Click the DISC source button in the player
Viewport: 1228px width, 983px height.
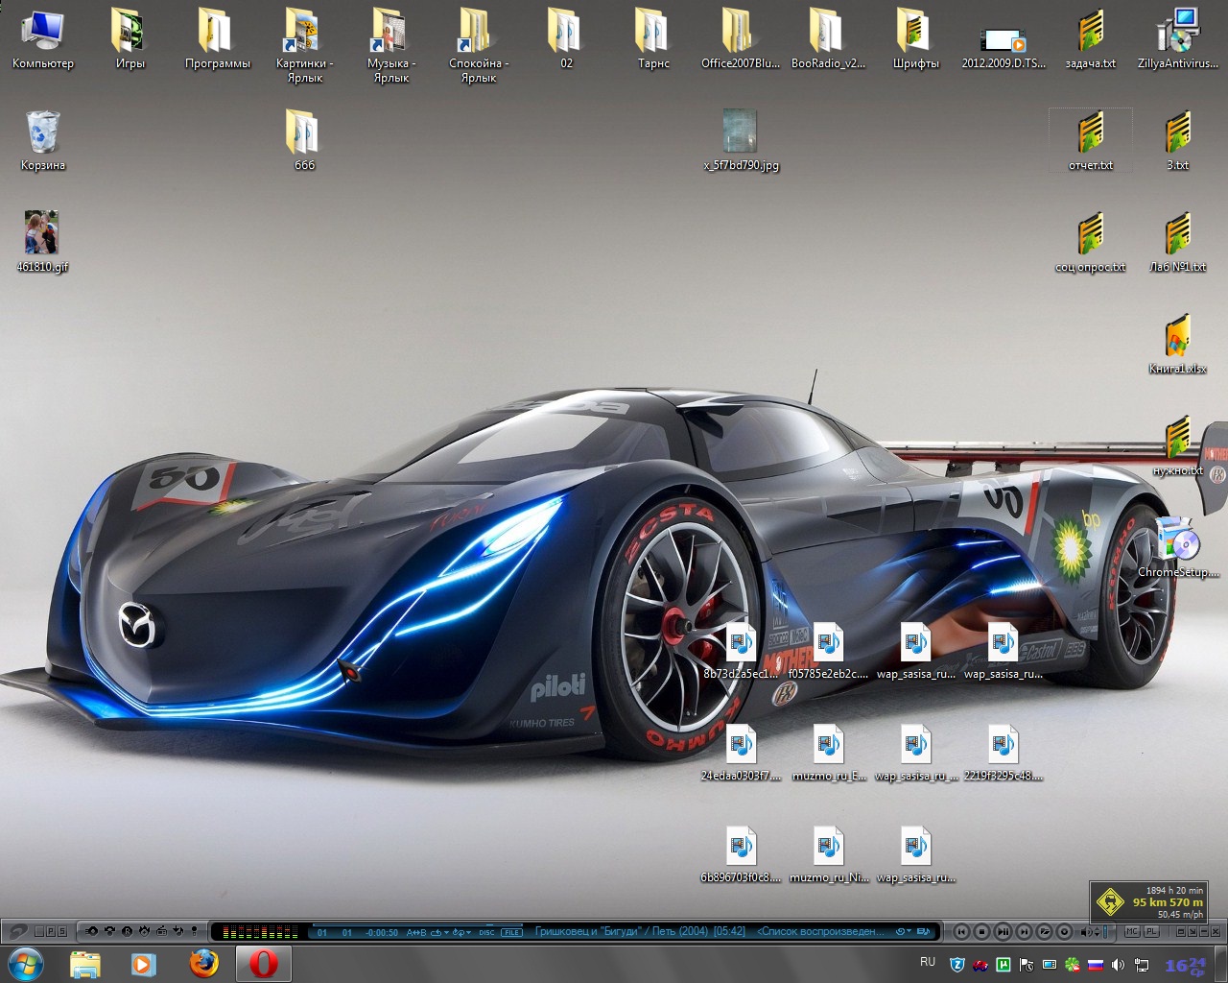(486, 932)
